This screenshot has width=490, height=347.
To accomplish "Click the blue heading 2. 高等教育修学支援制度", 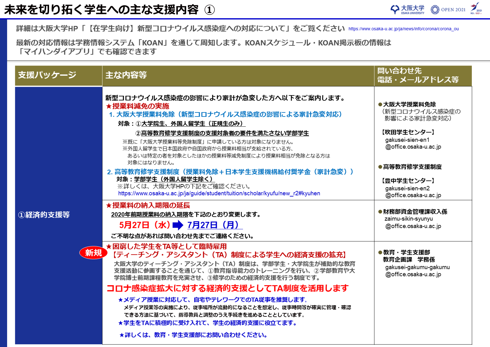I will pyautogui.click(x=230, y=172).
